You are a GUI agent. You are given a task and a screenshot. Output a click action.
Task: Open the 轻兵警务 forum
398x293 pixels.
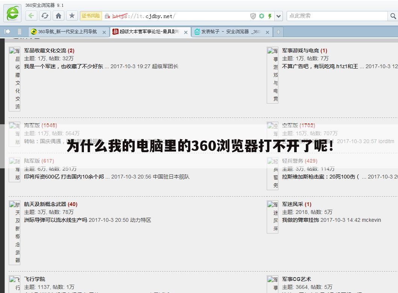[x=293, y=161]
